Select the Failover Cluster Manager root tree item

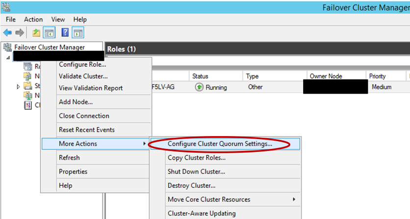click(50, 48)
